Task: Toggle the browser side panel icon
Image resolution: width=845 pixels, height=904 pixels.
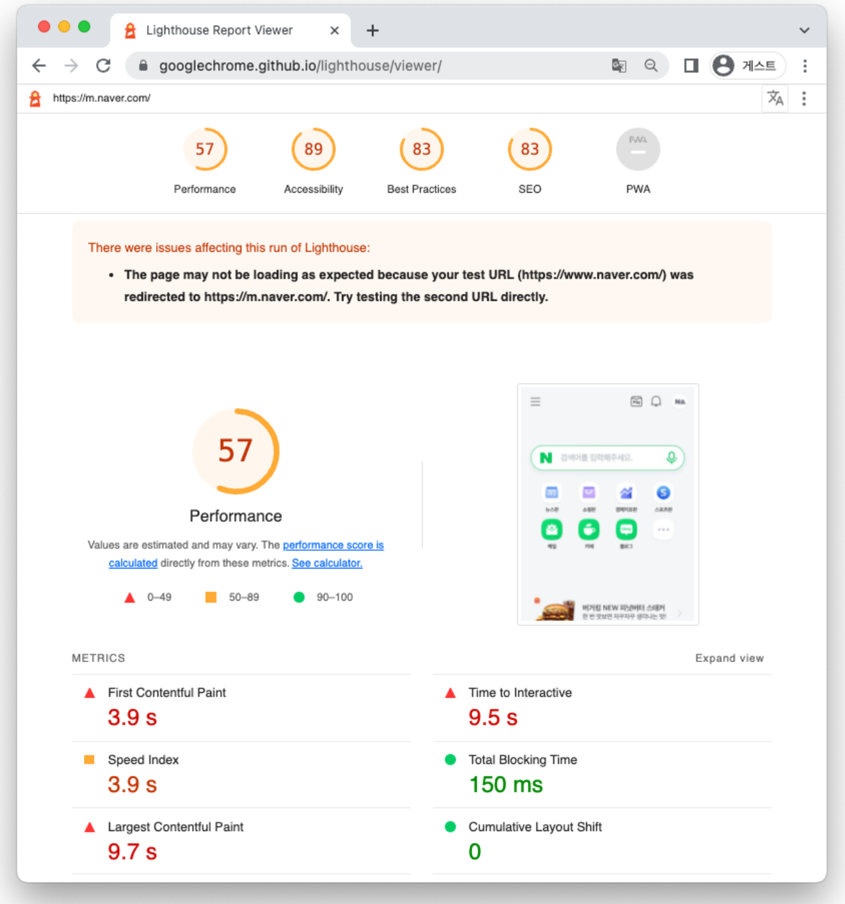Action: 691,65
